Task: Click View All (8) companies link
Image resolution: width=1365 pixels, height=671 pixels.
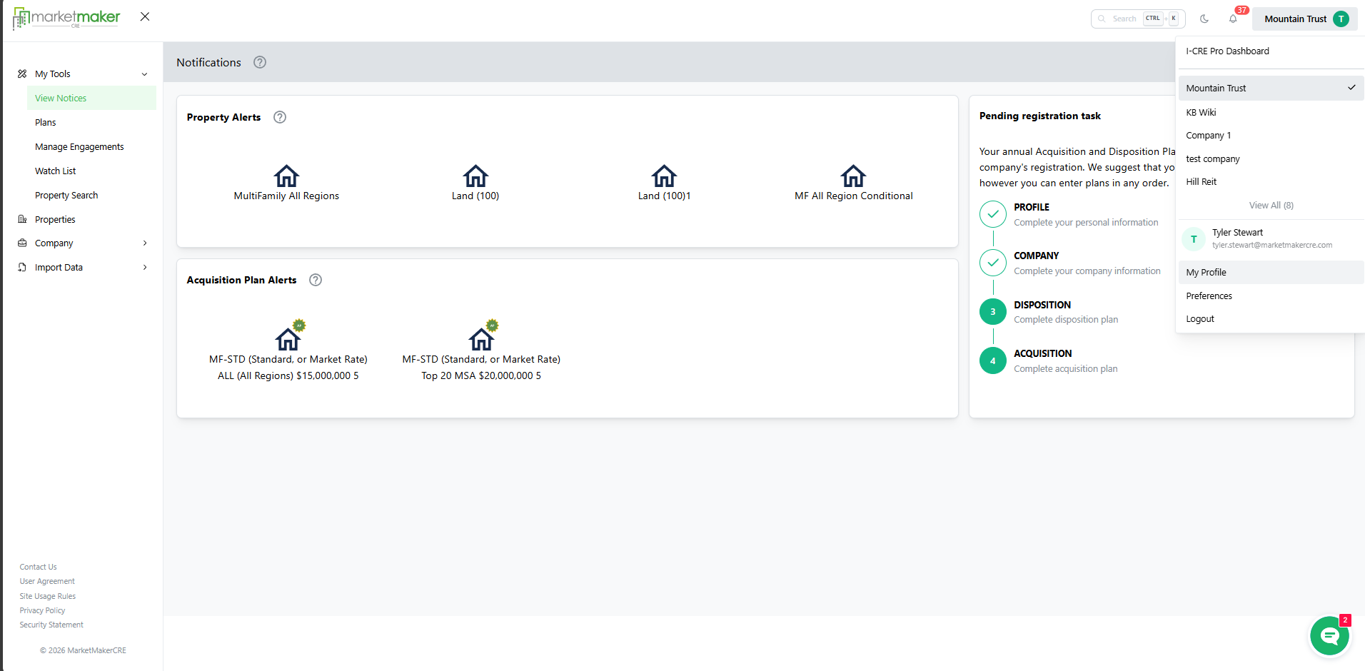Action: tap(1271, 206)
